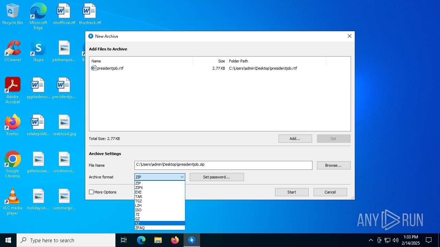Select the presidentjo... desktop document icon

click(x=64, y=89)
